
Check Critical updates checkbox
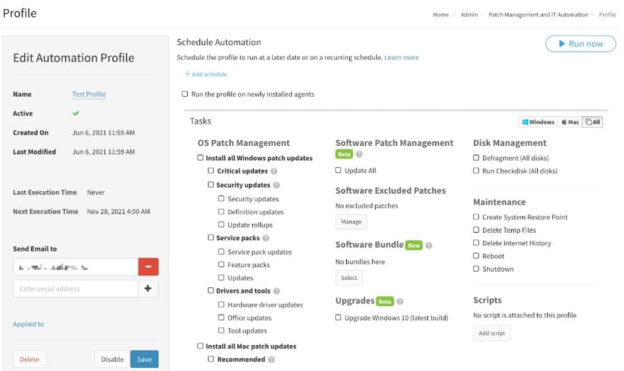211,170
